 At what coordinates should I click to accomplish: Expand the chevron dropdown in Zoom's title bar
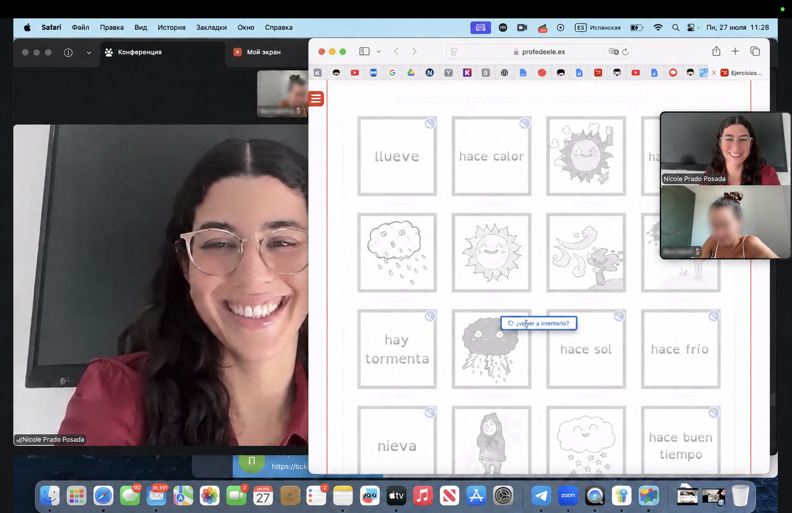click(x=89, y=52)
